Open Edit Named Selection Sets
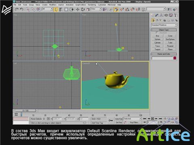Viewport: 194px width, 145px height. [x=143, y=10]
